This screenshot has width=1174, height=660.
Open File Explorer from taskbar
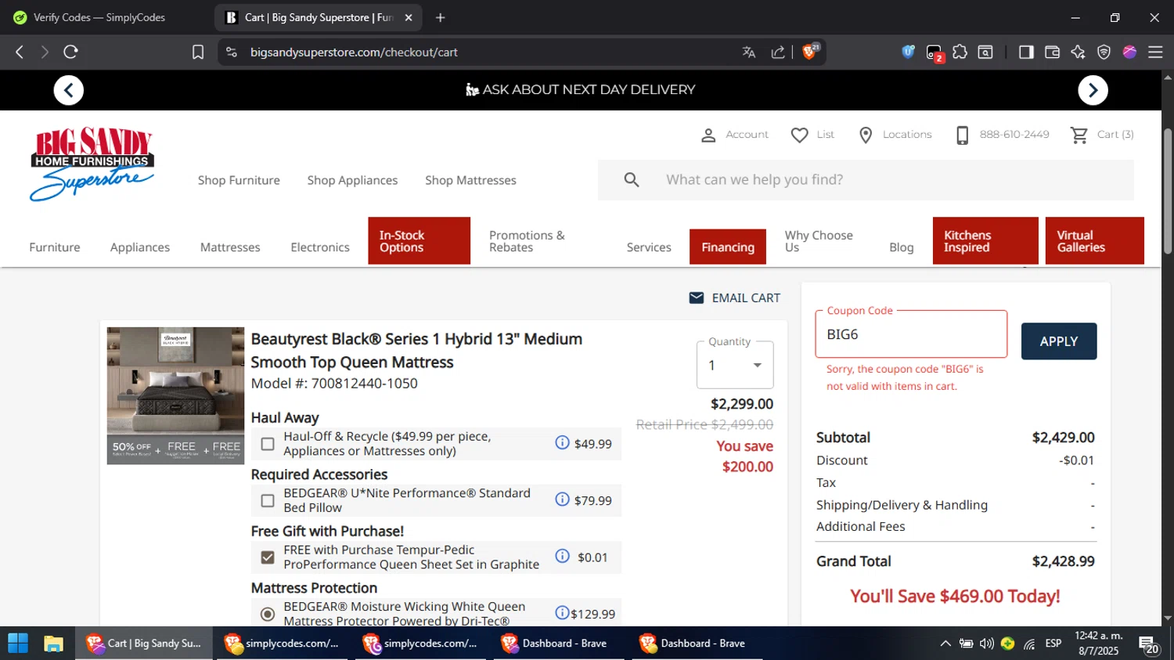tap(53, 644)
